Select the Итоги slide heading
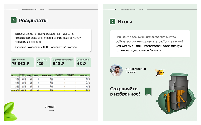The image size is (201, 125). click(x=125, y=21)
